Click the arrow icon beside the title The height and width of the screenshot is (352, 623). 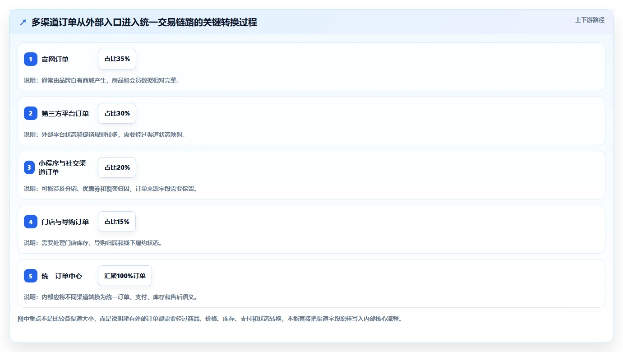pyautogui.click(x=23, y=22)
